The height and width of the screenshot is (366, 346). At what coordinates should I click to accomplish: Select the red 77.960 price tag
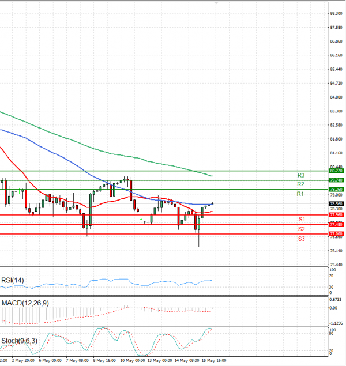(336, 215)
